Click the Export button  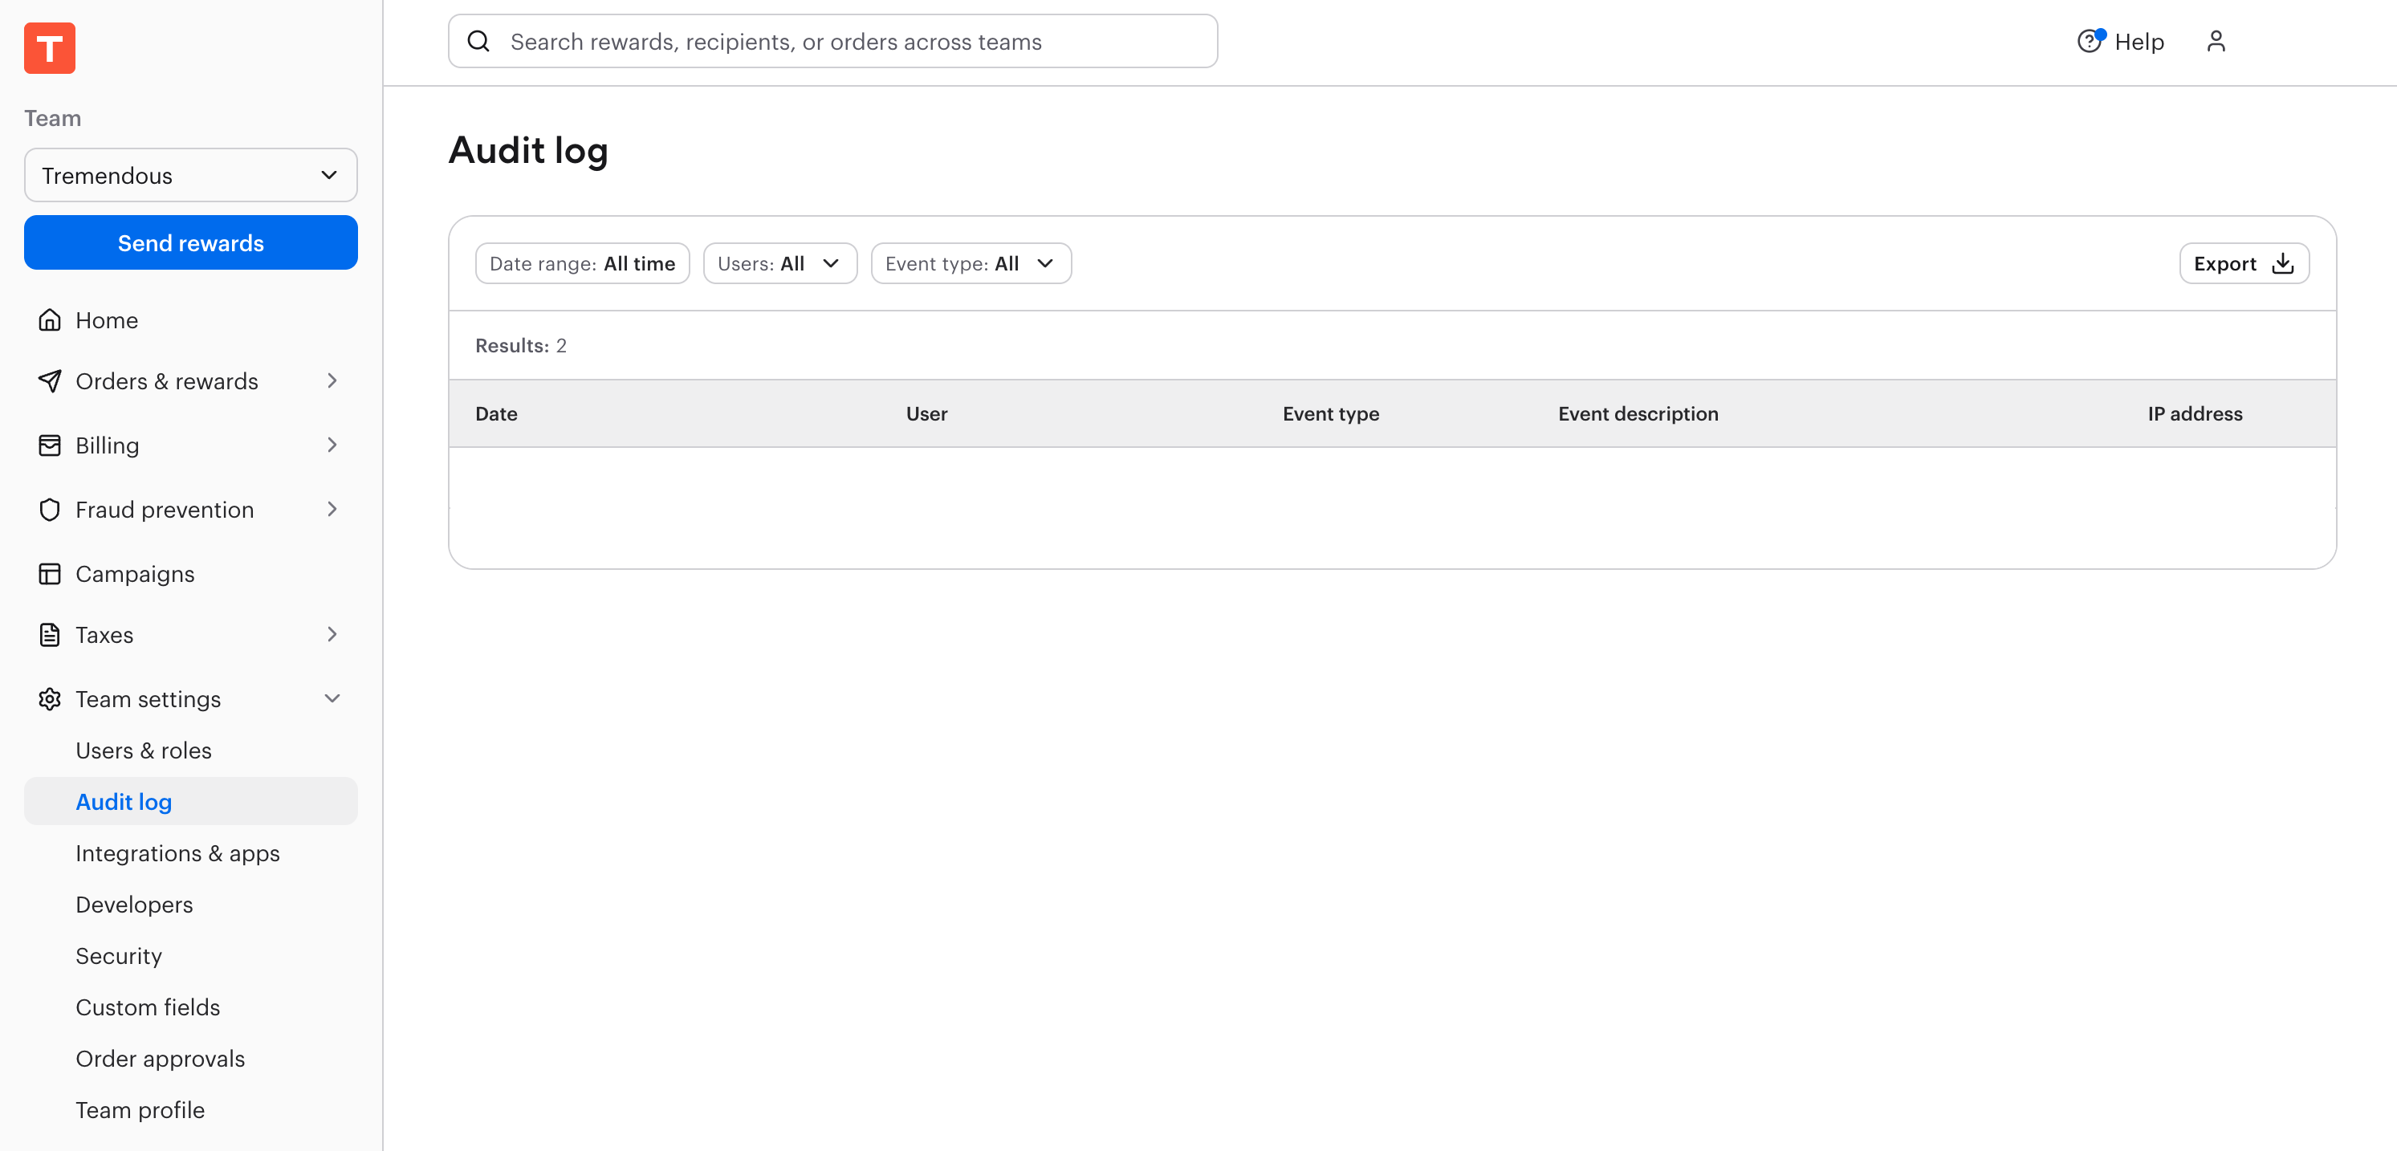click(2244, 263)
